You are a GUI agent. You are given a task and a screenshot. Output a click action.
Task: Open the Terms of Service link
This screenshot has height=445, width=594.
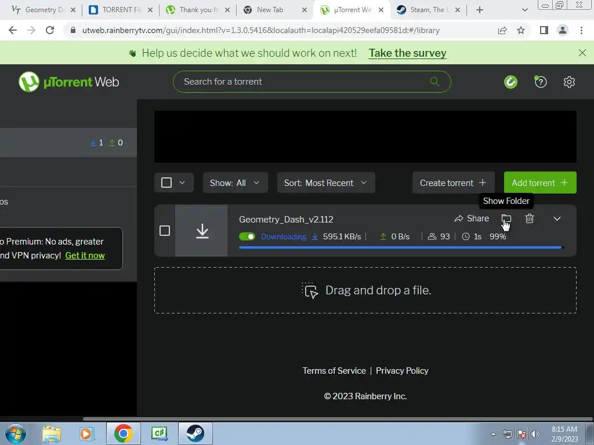click(x=334, y=371)
